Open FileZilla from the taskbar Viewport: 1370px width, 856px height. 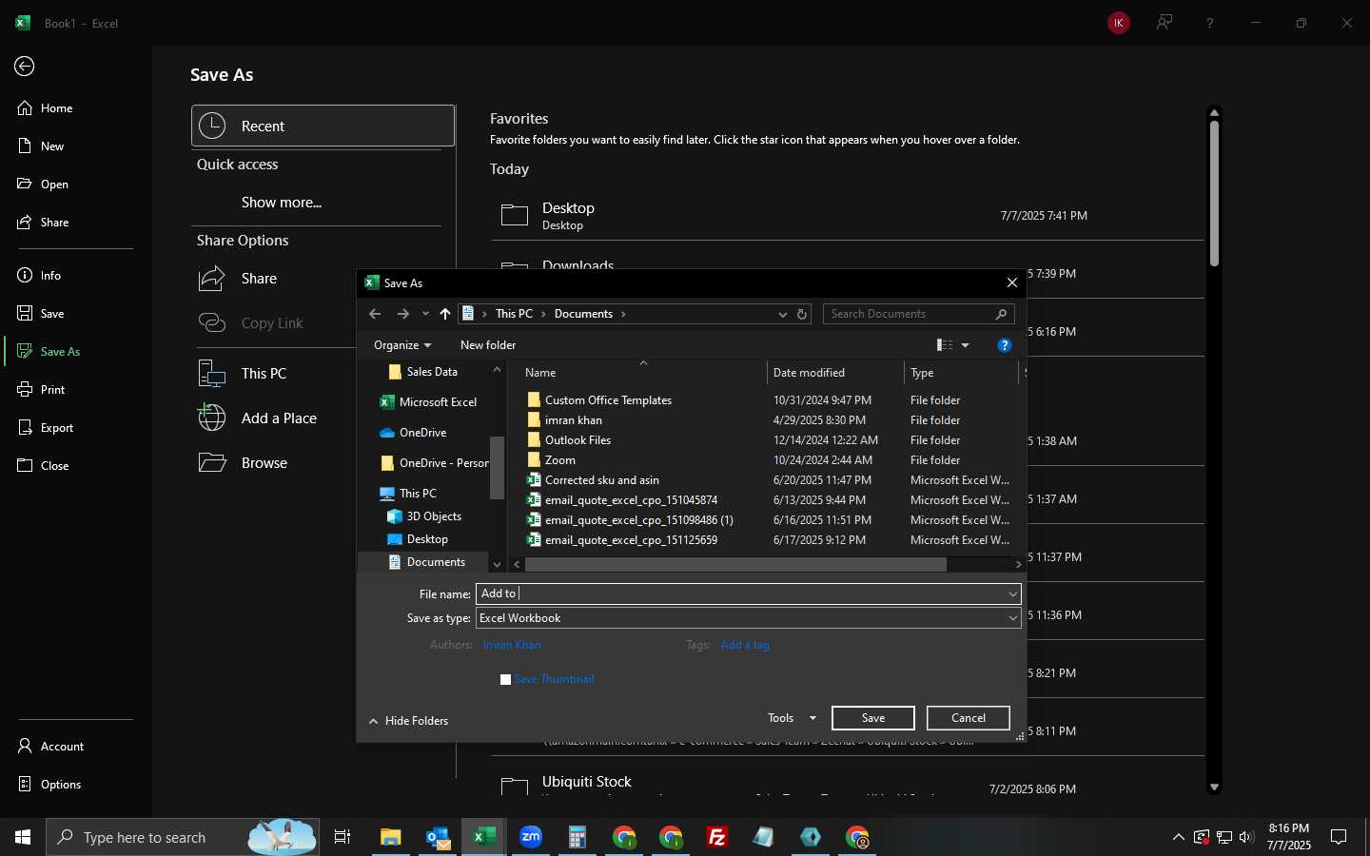[717, 837]
